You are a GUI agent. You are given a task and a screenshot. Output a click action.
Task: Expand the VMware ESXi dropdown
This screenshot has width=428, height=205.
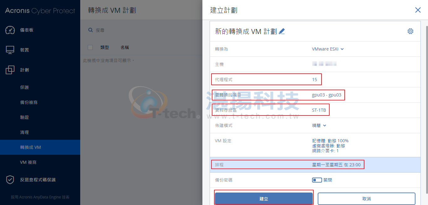[328, 49]
